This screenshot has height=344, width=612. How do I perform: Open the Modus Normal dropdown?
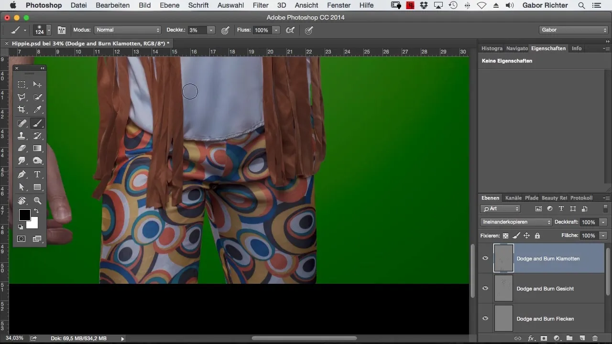[x=127, y=30]
